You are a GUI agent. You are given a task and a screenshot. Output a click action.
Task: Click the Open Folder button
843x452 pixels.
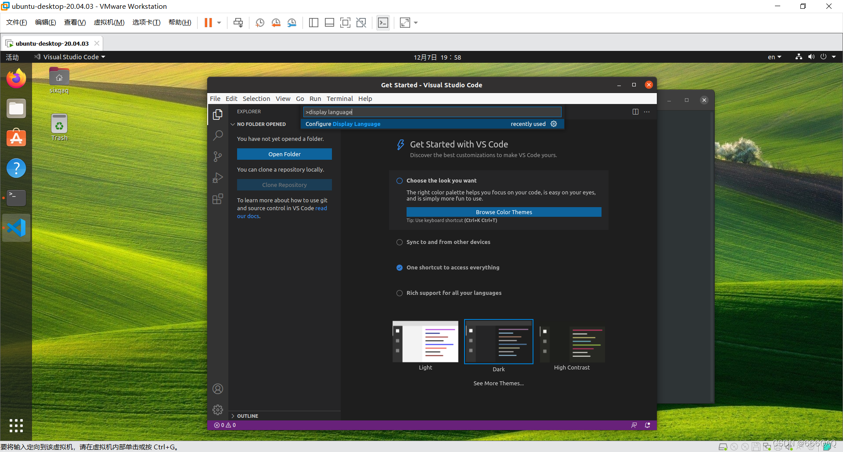pos(285,154)
